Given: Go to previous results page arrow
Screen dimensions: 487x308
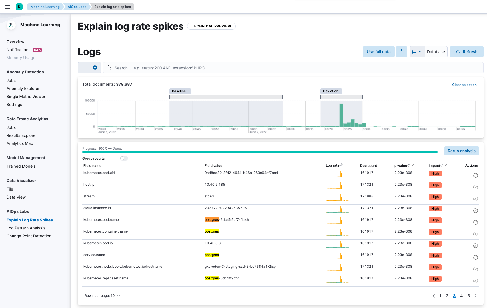Looking at the screenshot, I should click(x=434, y=296).
